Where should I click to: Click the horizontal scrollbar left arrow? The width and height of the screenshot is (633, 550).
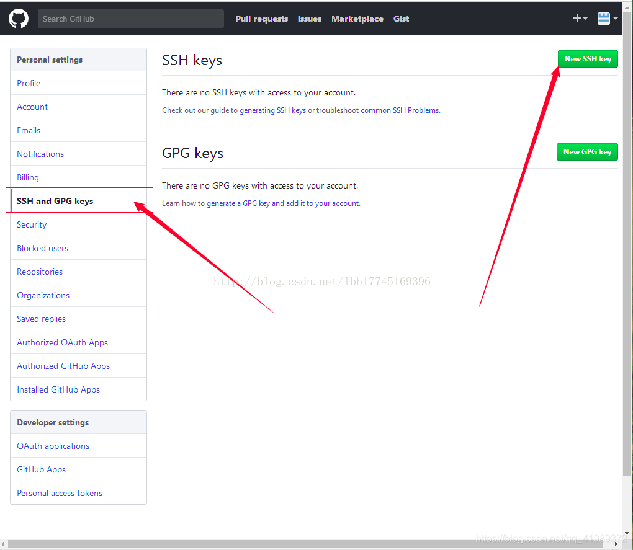(3, 544)
